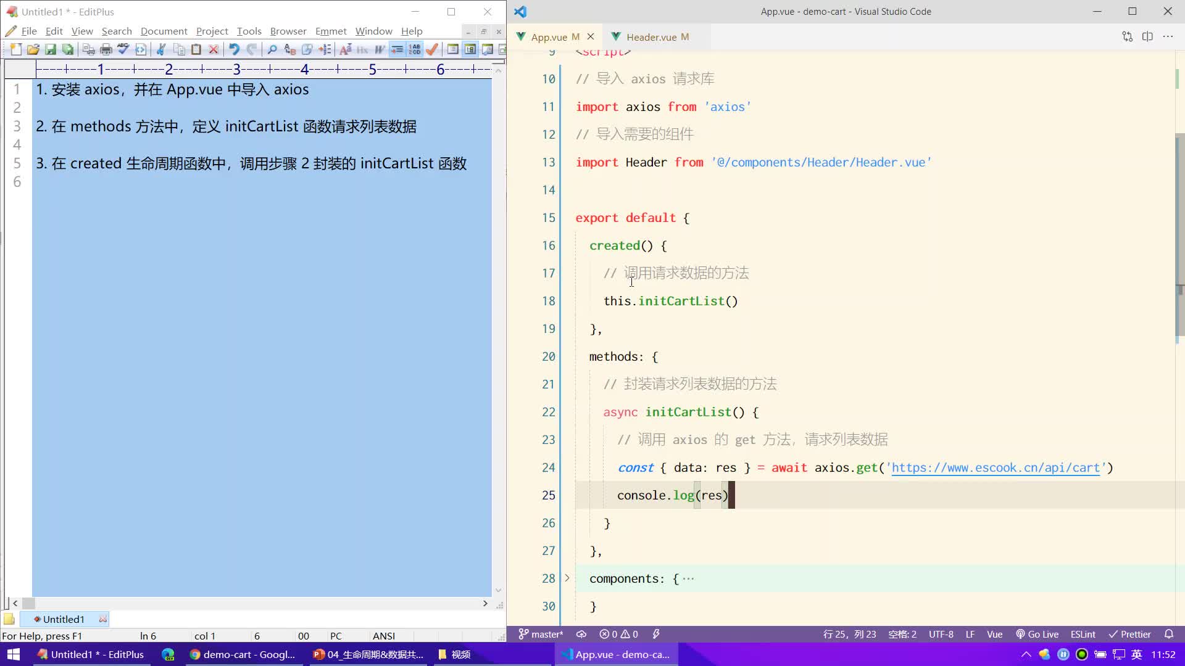The width and height of the screenshot is (1185, 666).
Task: Click 英 input method indicator in tray
Action: (x=1136, y=654)
